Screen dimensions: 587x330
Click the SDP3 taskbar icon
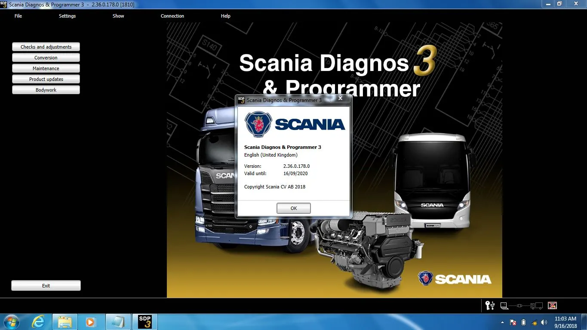click(145, 322)
